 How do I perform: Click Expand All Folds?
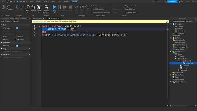coord(130,9)
